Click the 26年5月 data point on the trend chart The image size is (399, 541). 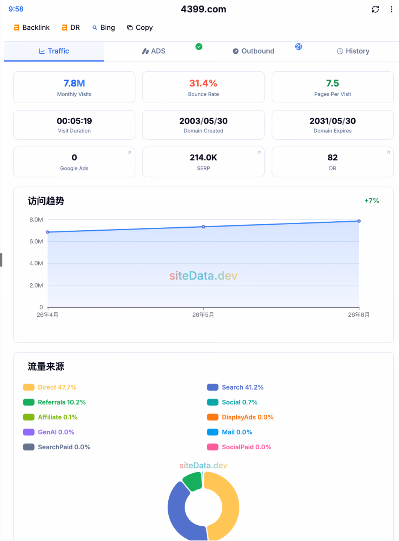203,227
